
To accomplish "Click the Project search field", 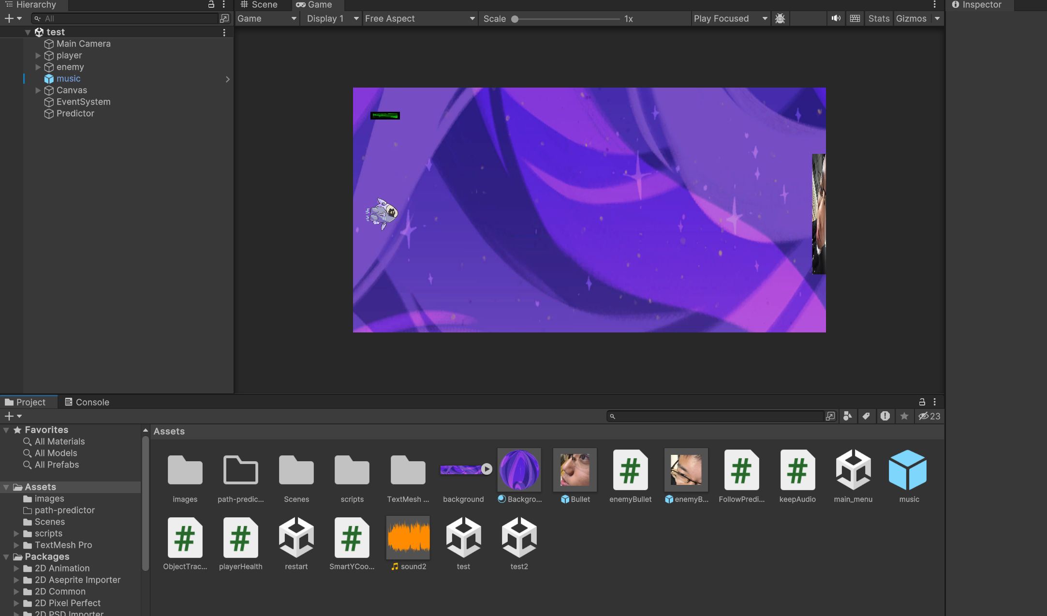I will 716,416.
